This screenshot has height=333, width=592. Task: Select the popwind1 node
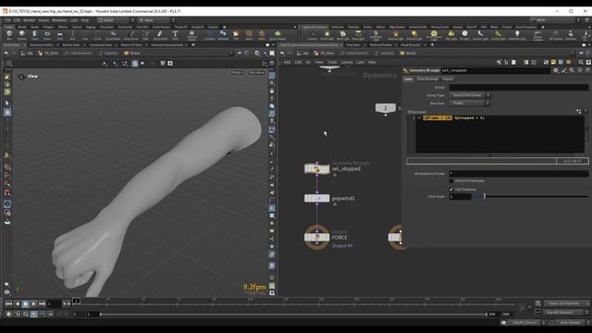click(x=316, y=198)
